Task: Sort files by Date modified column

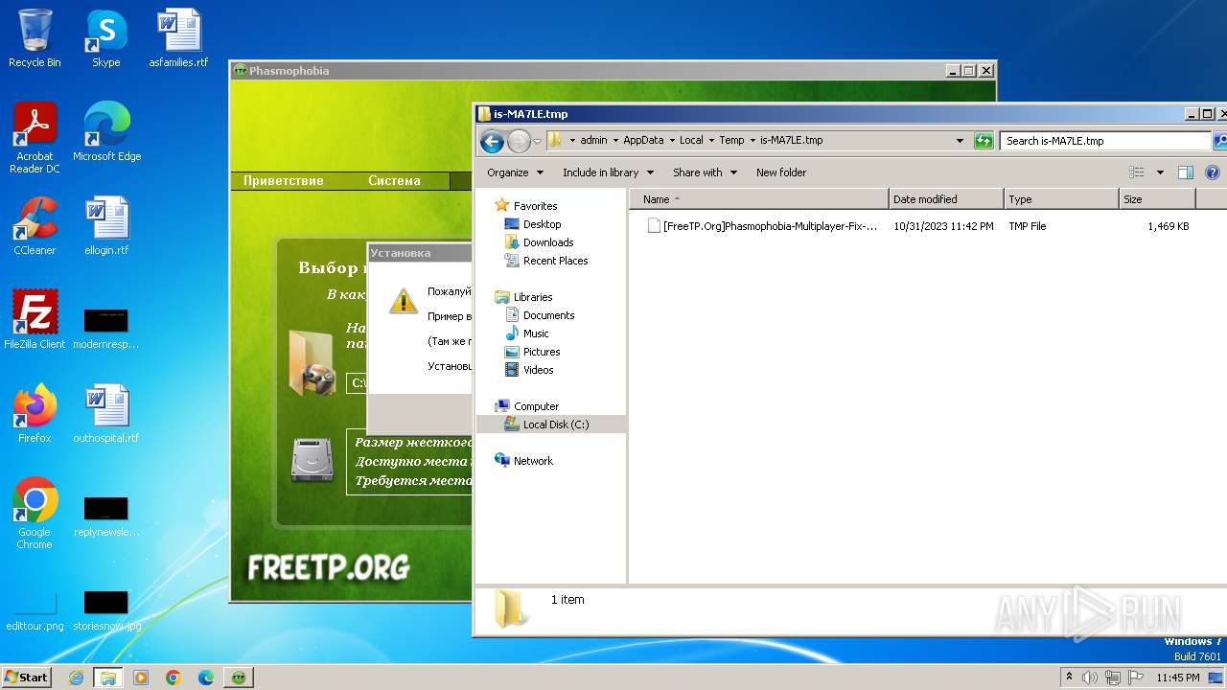Action: point(946,199)
